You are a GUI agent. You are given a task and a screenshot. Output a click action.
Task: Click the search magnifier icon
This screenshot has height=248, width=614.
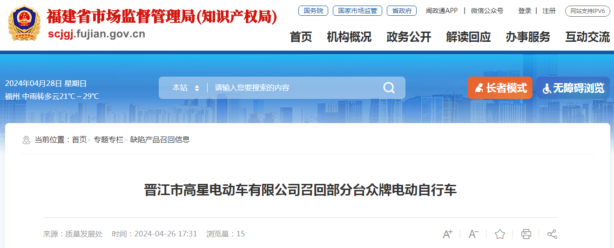tap(389, 88)
